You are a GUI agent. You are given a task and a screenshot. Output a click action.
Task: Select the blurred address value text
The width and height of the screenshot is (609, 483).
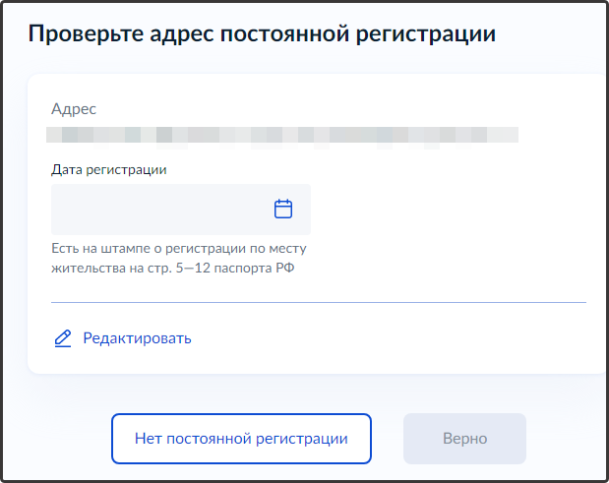(x=283, y=133)
